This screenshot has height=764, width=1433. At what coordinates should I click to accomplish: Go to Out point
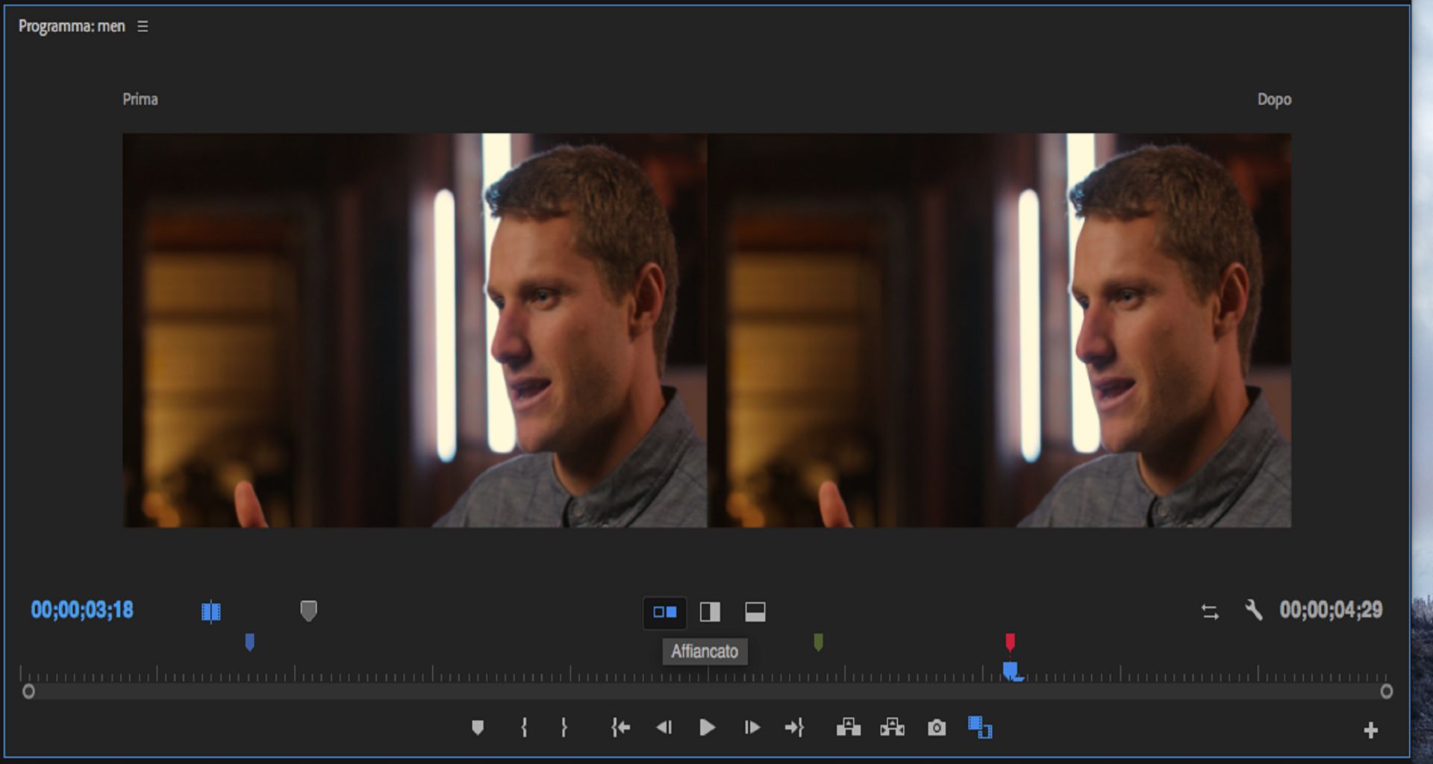[x=794, y=727]
